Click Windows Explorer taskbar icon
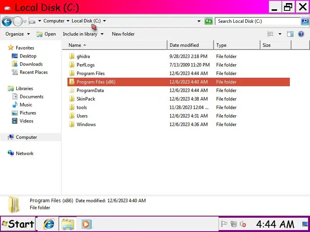This screenshot has height=232, width=310. coord(68,224)
